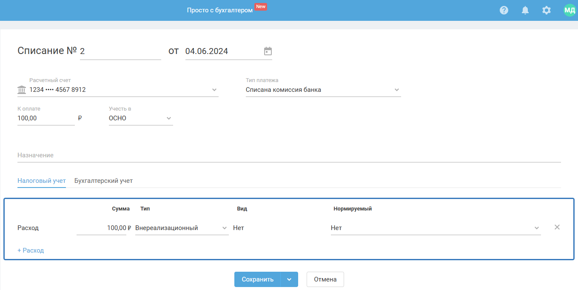Expand the Сохранить button arrow menu

(x=289, y=279)
